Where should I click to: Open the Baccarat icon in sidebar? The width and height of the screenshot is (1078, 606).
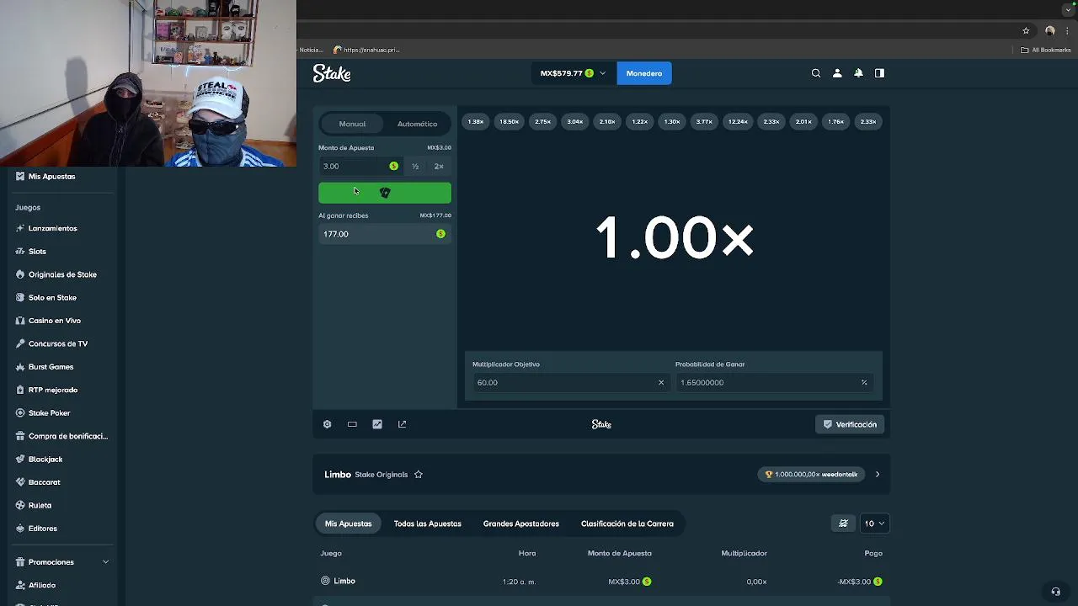(x=19, y=482)
